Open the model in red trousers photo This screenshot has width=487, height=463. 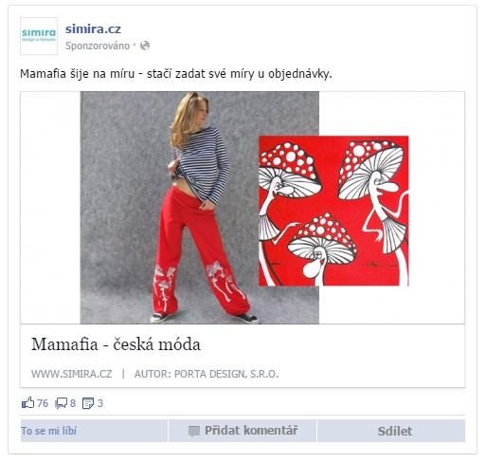point(200,208)
